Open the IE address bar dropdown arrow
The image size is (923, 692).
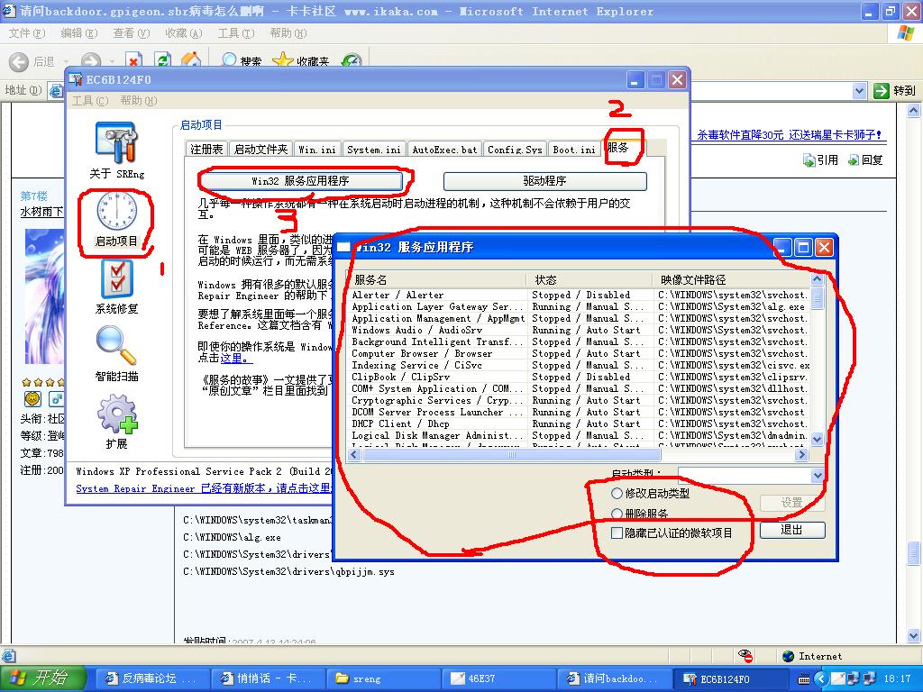(x=859, y=91)
